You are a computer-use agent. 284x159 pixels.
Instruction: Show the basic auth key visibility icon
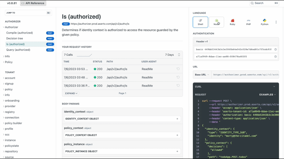tap(275, 49)
